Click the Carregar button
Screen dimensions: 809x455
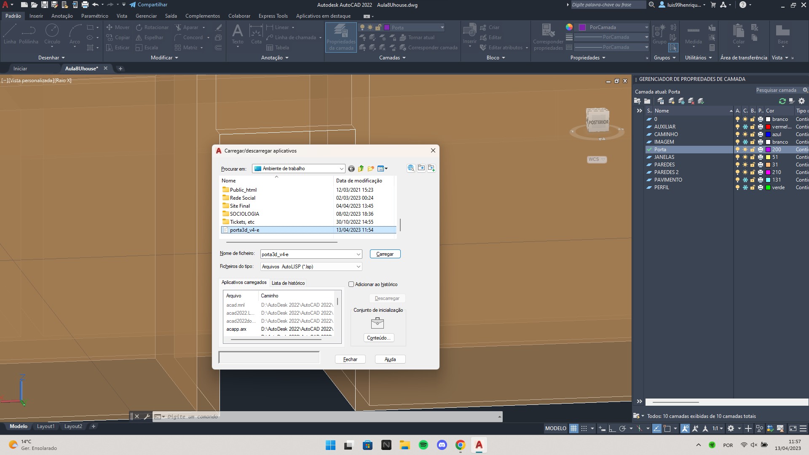[385, 254]
